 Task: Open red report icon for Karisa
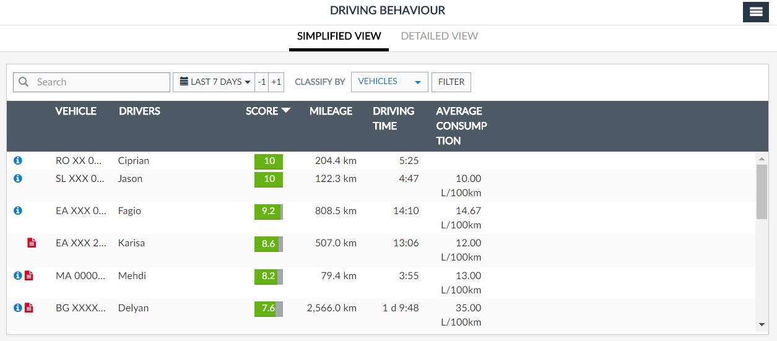click(32, 243)
